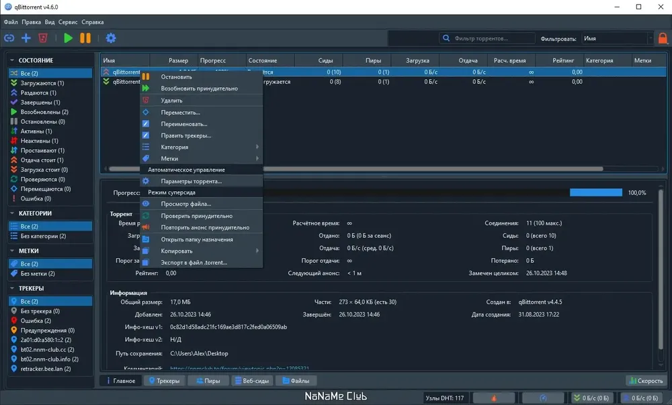Select the Ошибка (2) tracker filter
This screenshot has width=672, height=405.
pyautogui.click(x=50, y=321)
